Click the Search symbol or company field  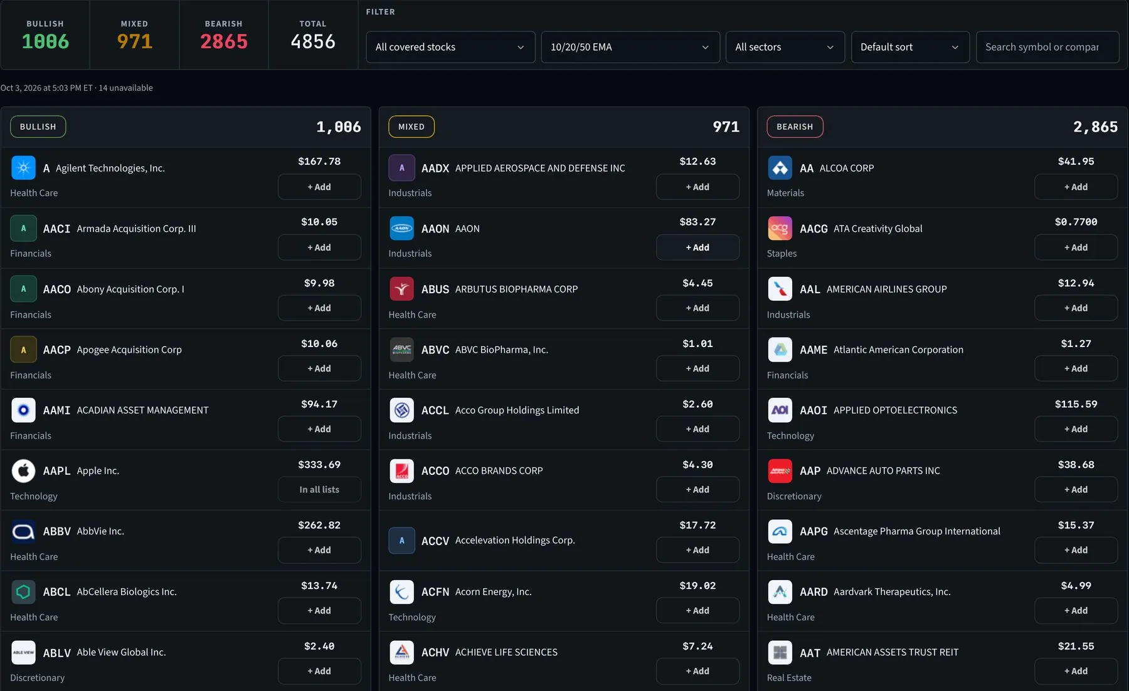(1047, 47)
